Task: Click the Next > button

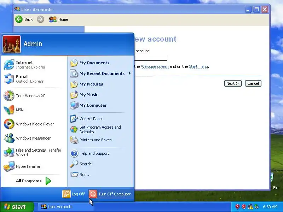Action: (x=233, y=83)
